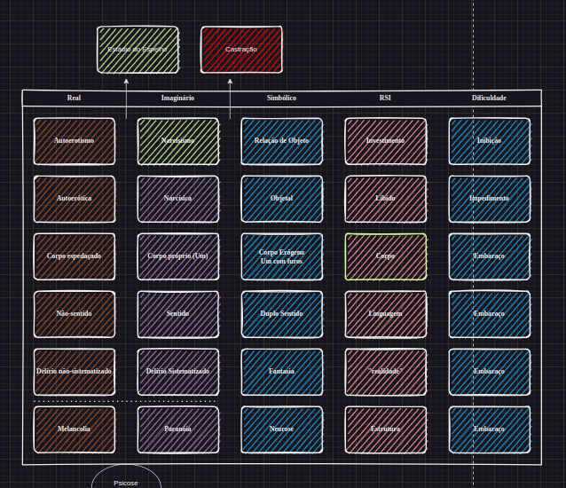Select the green Narcisismo box

point(178,141)
